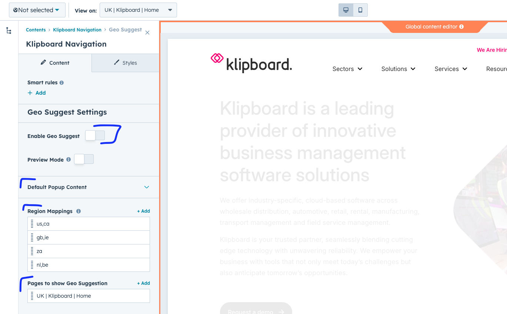
Task: Open the za region mapping
Action: 89,251
